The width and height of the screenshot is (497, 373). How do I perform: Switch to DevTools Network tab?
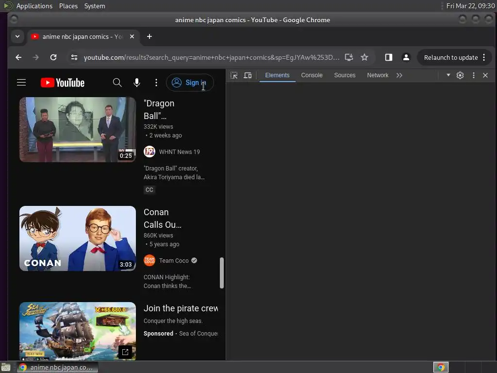[378, 75]
